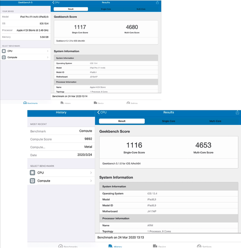The width and height of the screenshot is (241, 248).
Task: Expand the Compute row chevron in the lower sidebar
Action: tap(91, 181)
